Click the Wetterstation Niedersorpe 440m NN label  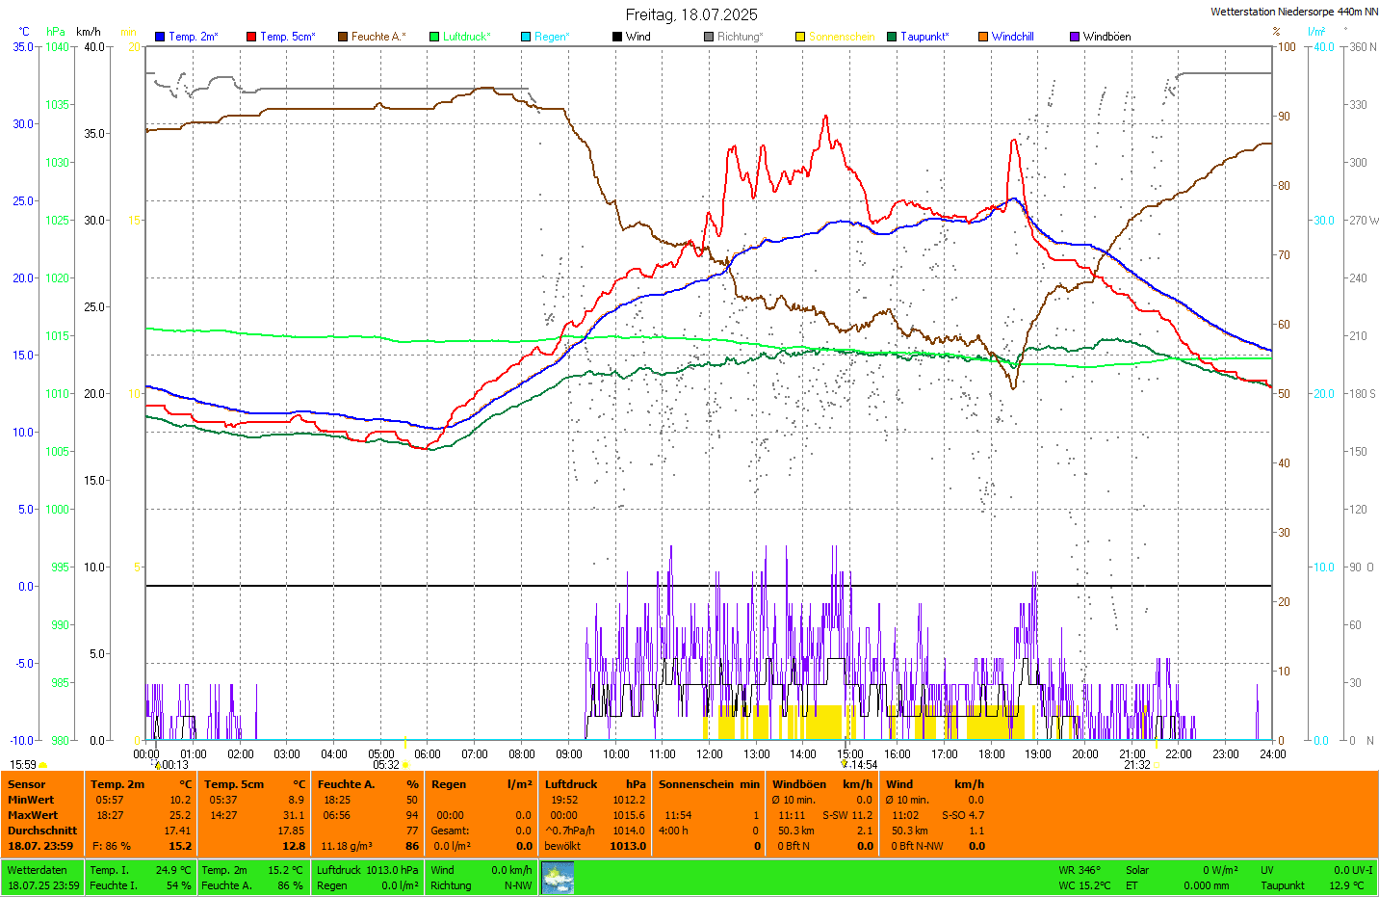(x=1293, y=12)
